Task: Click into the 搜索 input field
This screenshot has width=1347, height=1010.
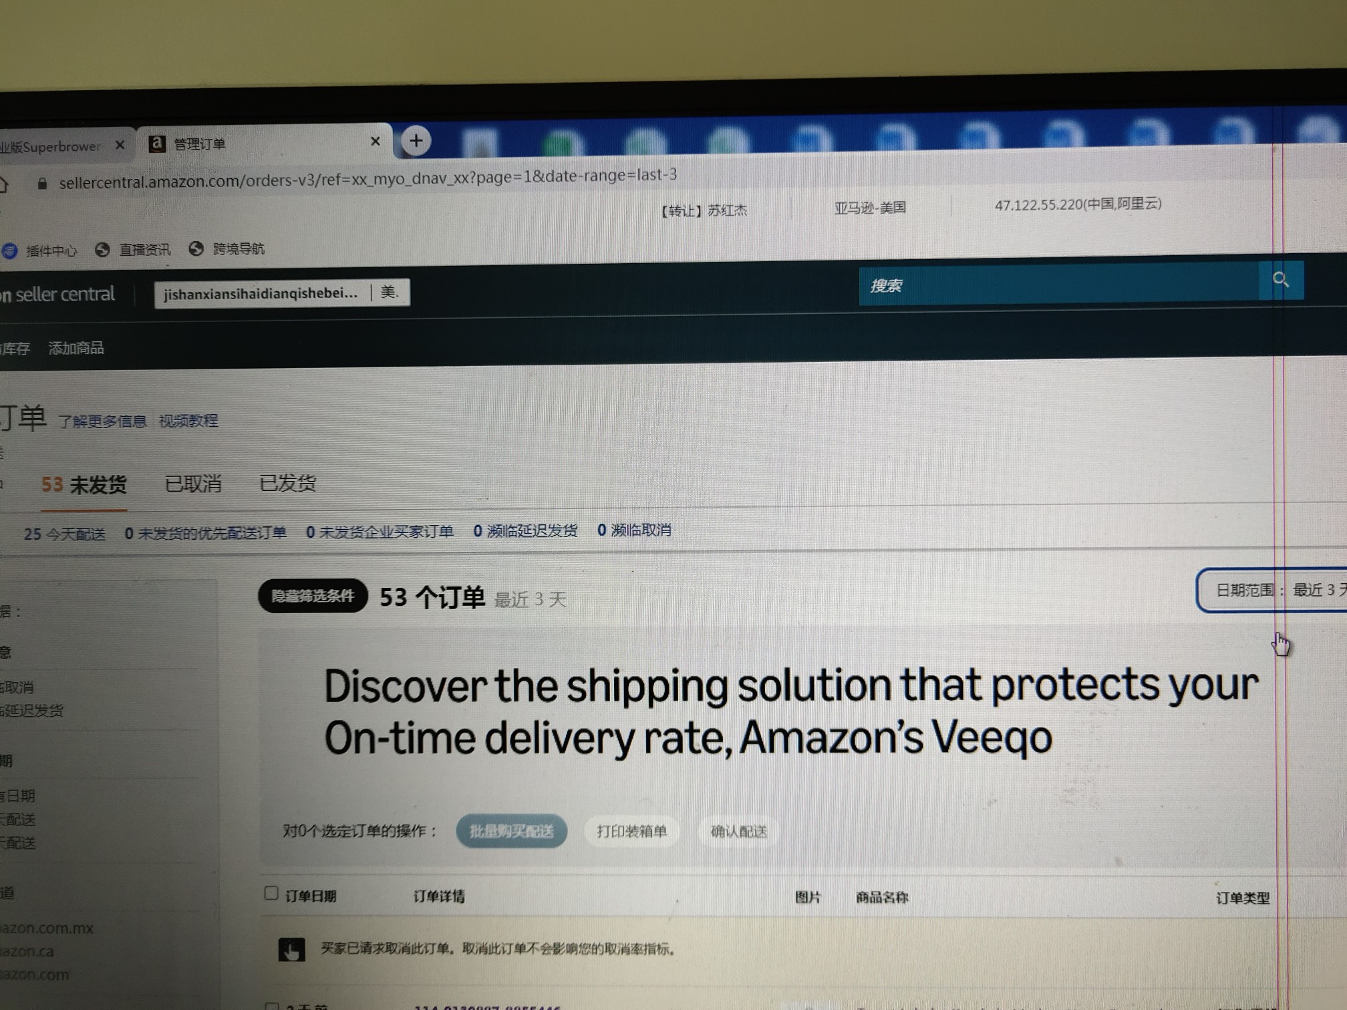Action: click(1059, 285)
